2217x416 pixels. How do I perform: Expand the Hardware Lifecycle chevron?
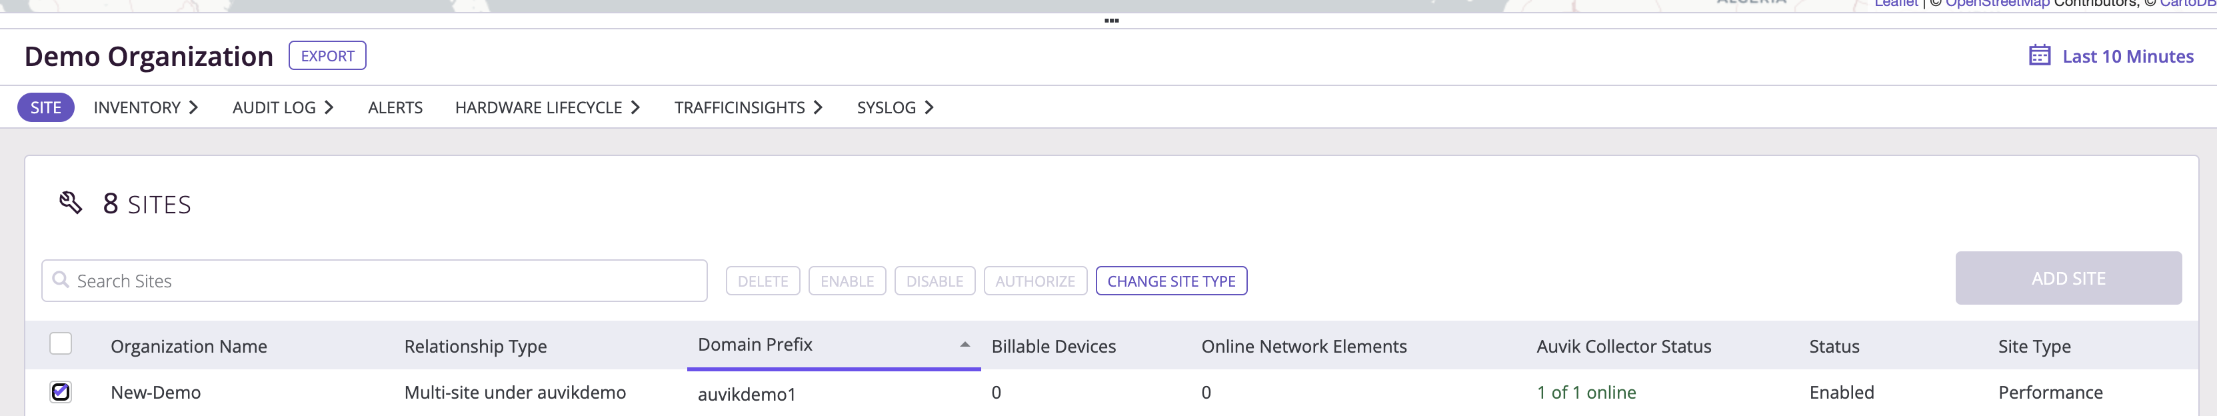click(x=635, y=107)
